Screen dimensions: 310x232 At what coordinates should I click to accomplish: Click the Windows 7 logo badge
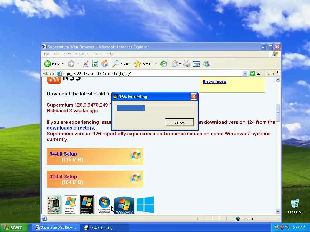coord(124,205)
